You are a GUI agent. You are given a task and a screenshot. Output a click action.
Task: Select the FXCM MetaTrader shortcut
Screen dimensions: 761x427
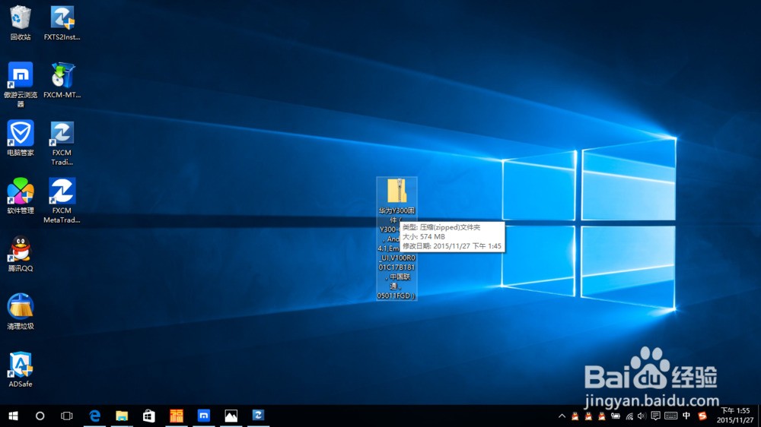point(62,200)
